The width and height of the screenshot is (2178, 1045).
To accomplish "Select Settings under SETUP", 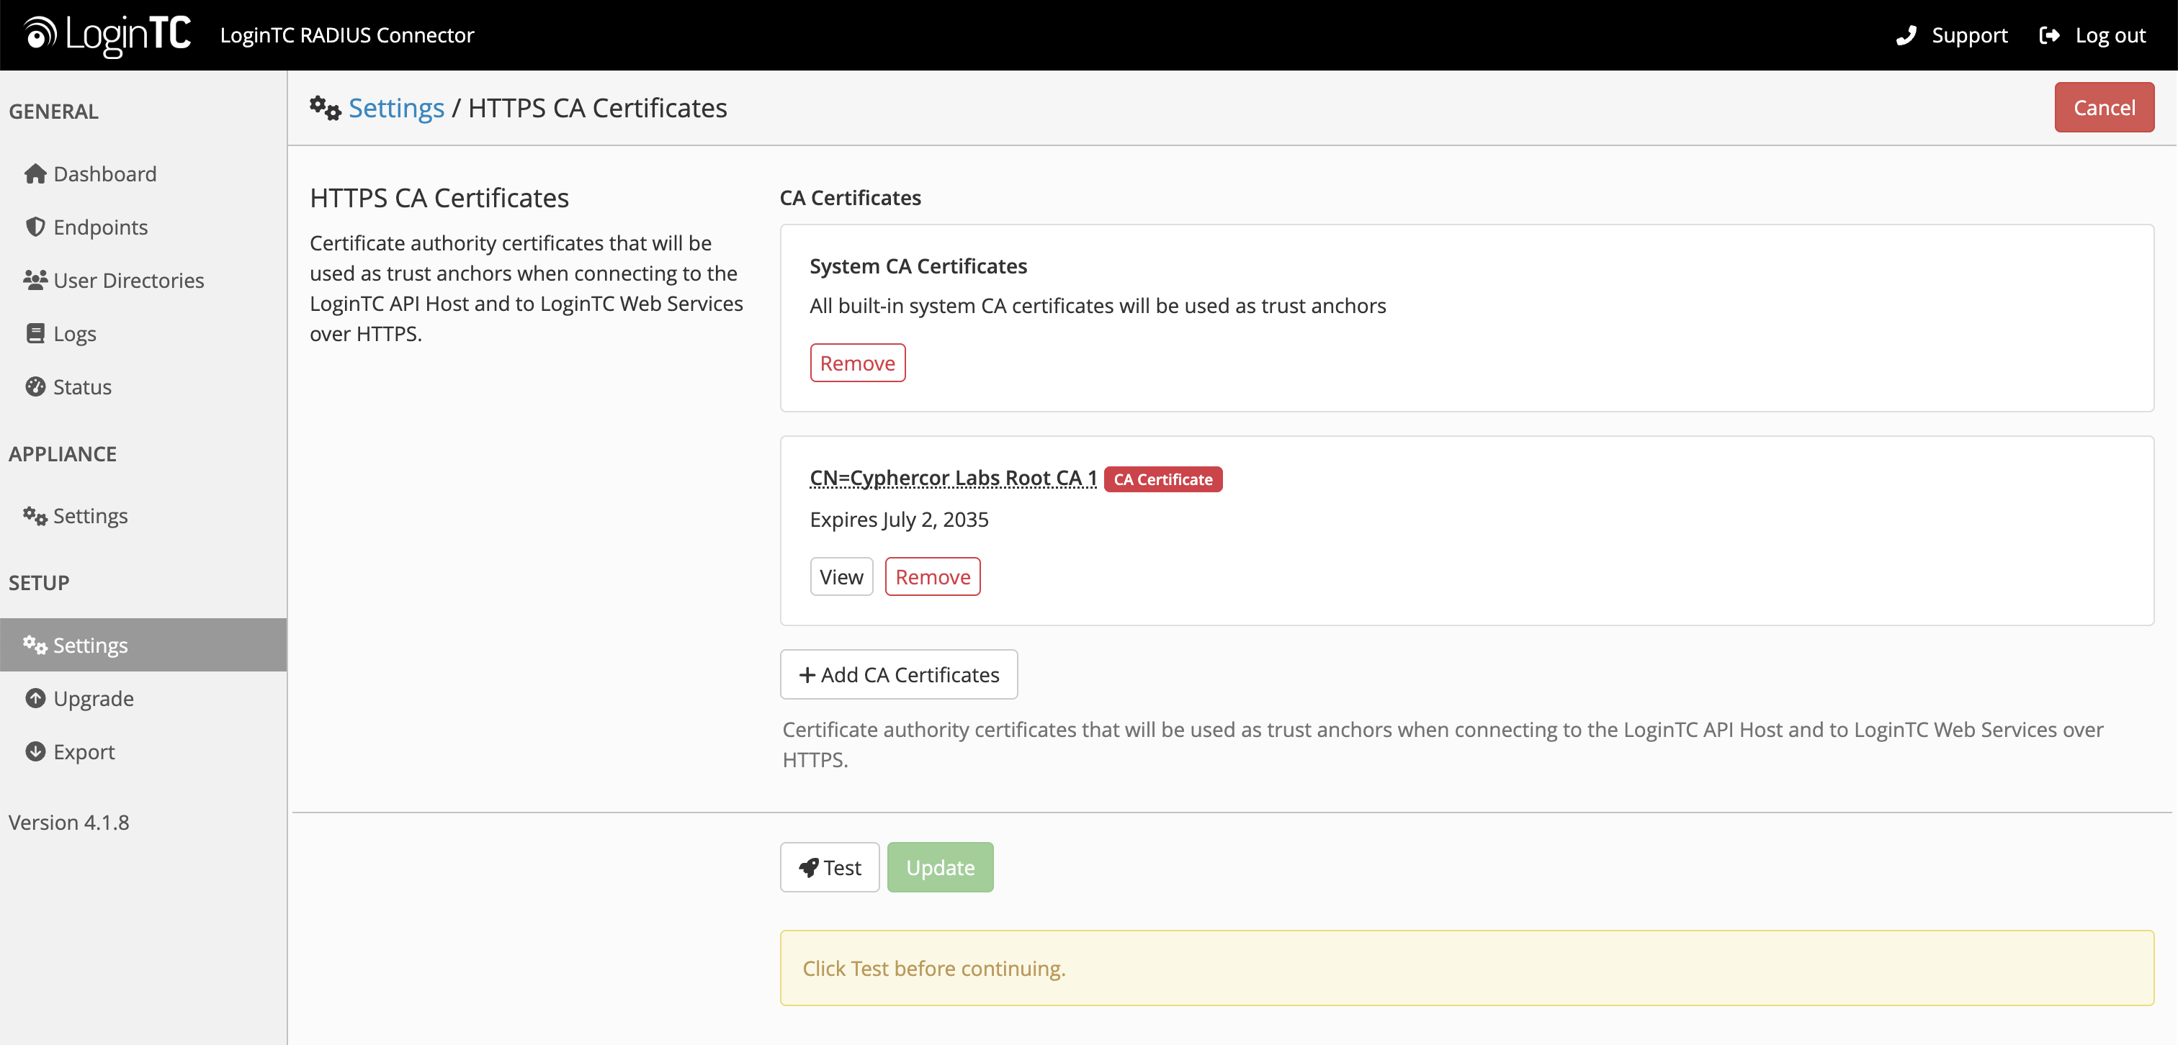I will [144, 646].
